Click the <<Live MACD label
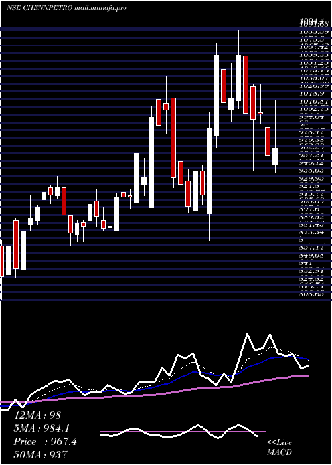The height and width of the screenshot is (465, 332). [x=280, y=448]
